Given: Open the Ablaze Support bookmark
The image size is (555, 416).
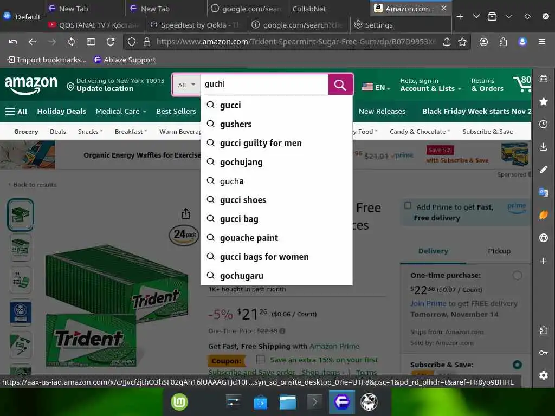Looking at the screenshot, I should (125, 60).
